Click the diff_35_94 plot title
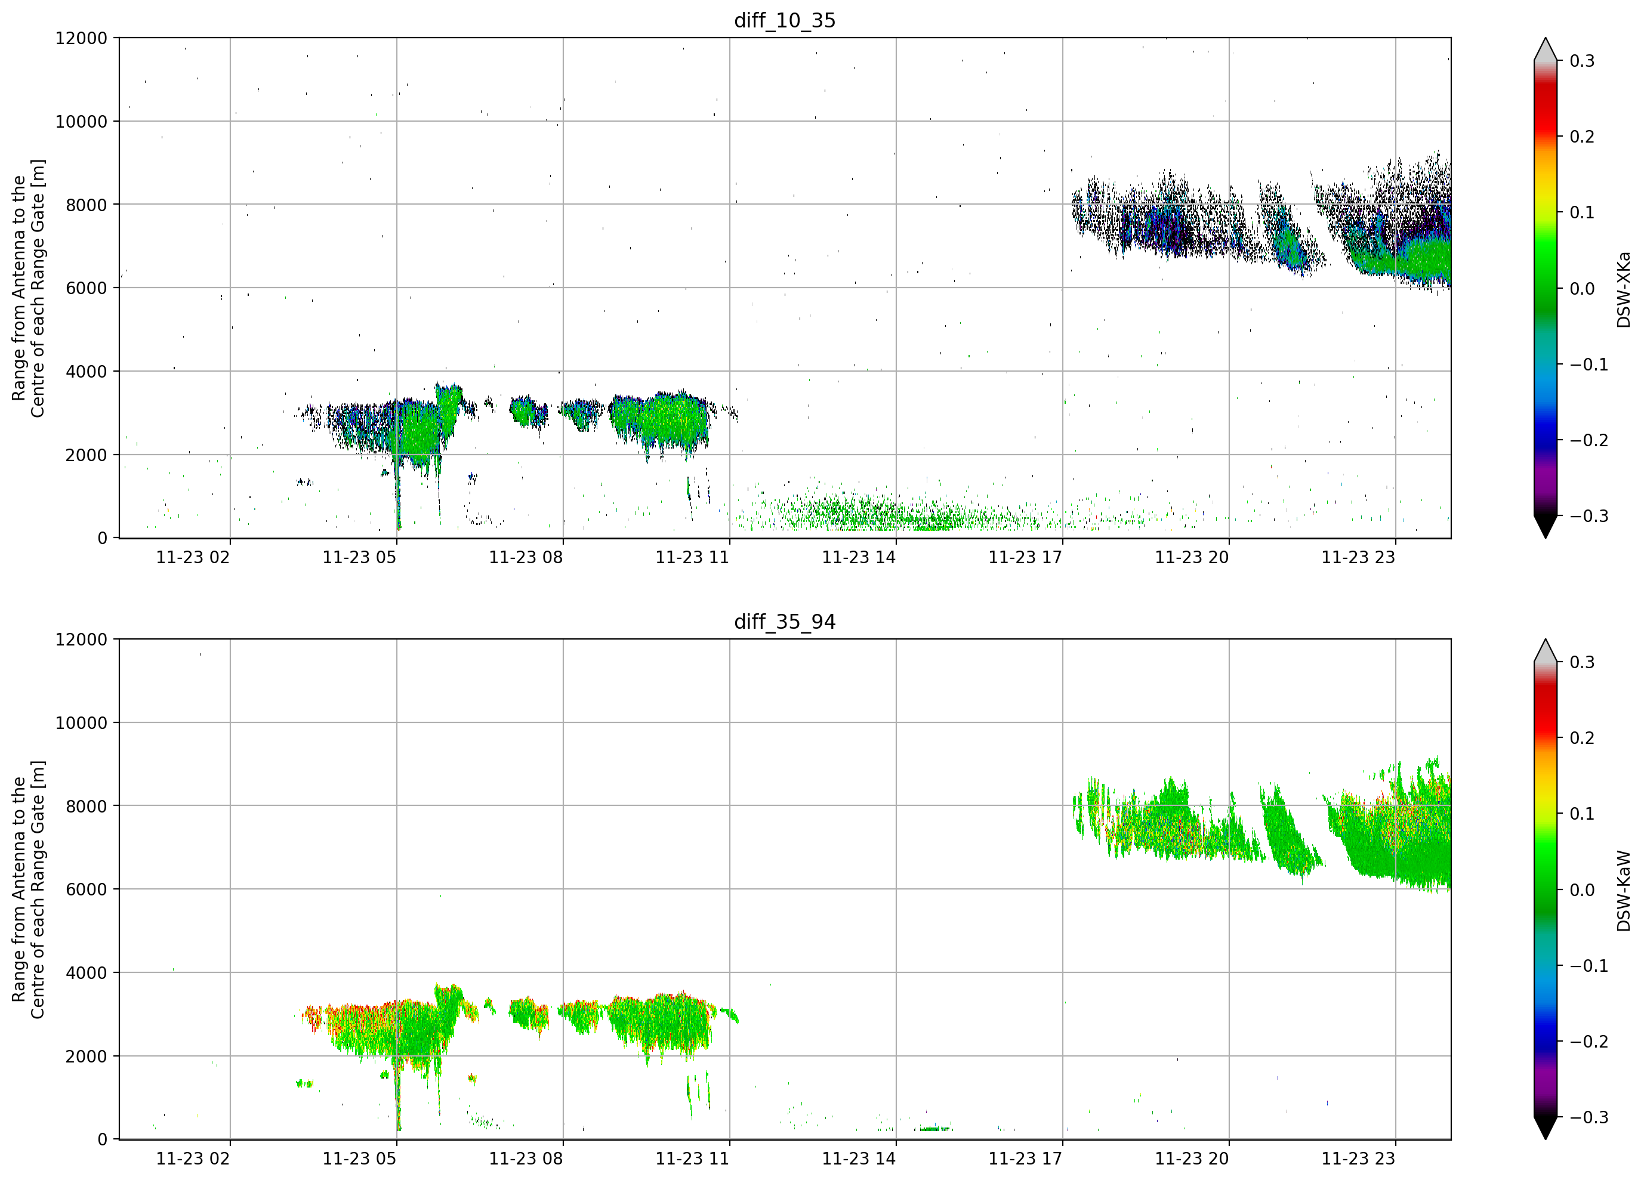The height and width of the screenshot is (1180, 1644). pos(784,622)
